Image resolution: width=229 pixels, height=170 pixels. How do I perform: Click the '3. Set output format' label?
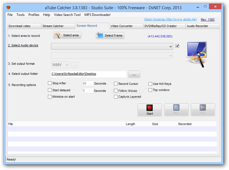coord(21,64)
